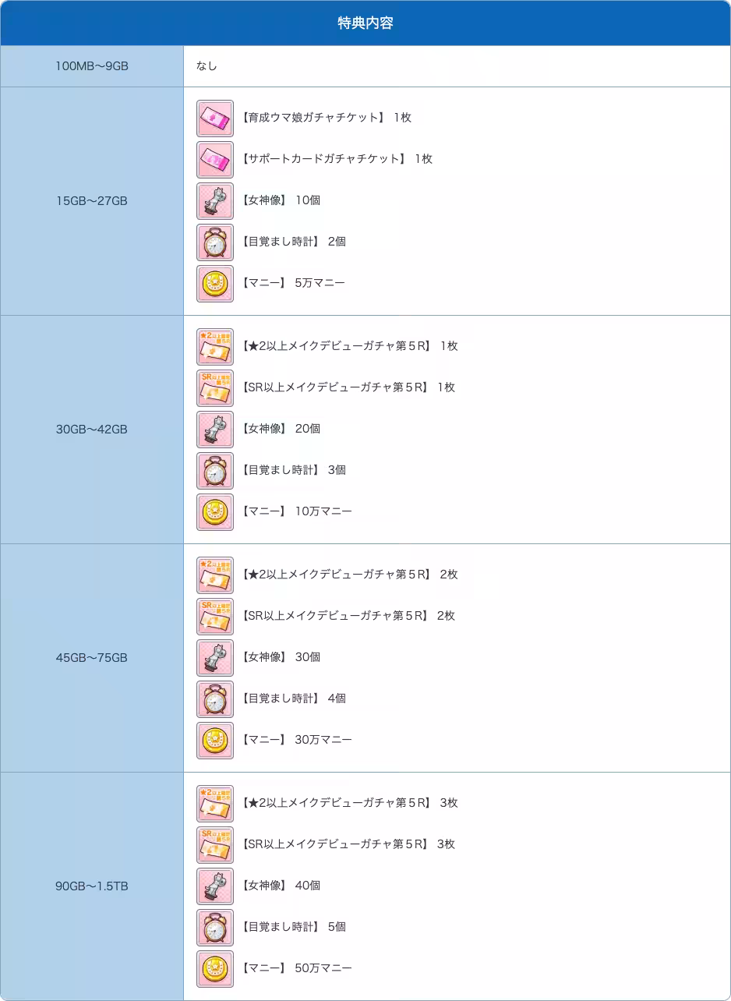Click the ★2以上 ticket icon beside 1枚
This screenshot has width=731, height=1001.
click(214, 347)
